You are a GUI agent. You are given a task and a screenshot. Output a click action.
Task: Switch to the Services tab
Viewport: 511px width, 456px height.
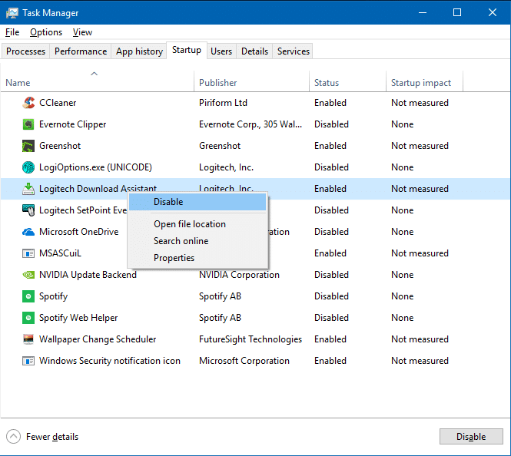coord(293,51)
